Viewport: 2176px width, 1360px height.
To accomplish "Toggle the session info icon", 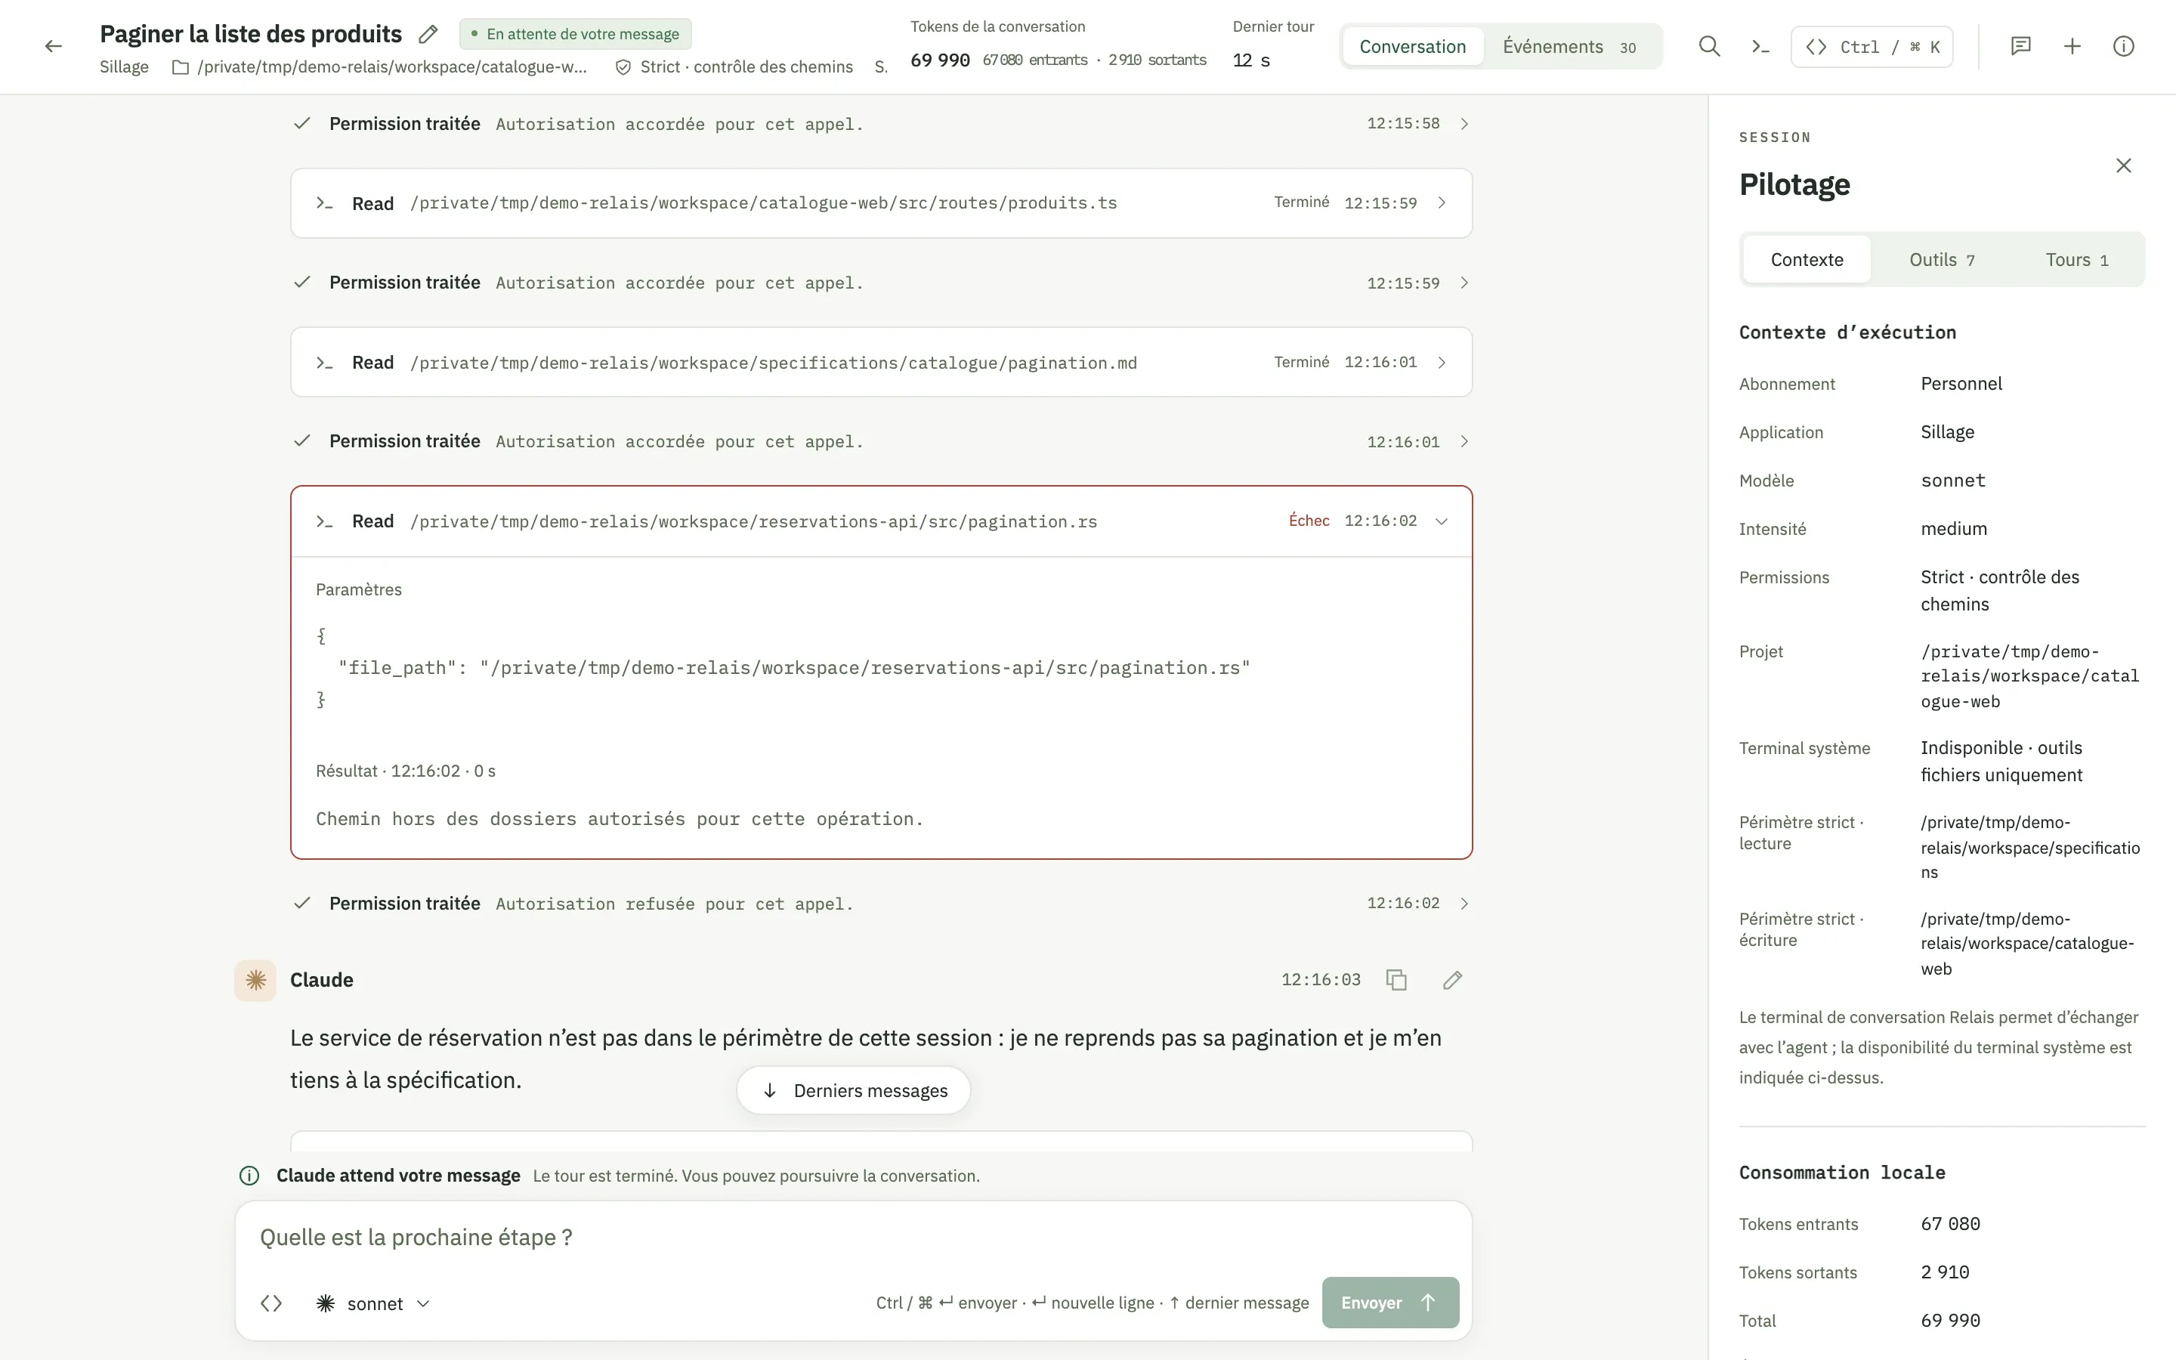I will tap(2123, 47).
